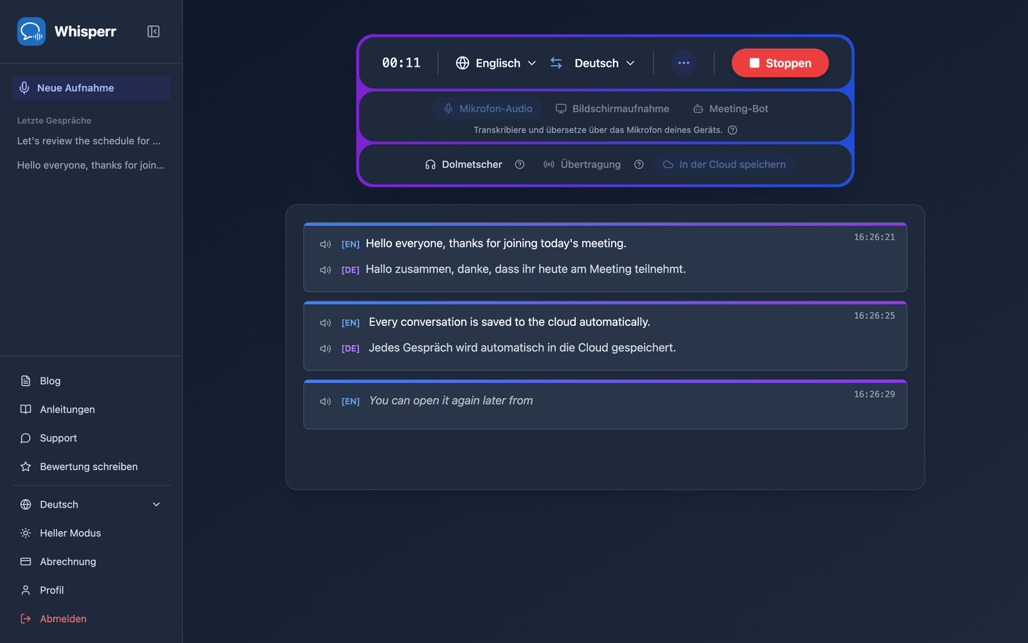This screenshot has height=643, width=1028.
Task: Click the 16:26:29 timestamp
Action: coord(874,394)
